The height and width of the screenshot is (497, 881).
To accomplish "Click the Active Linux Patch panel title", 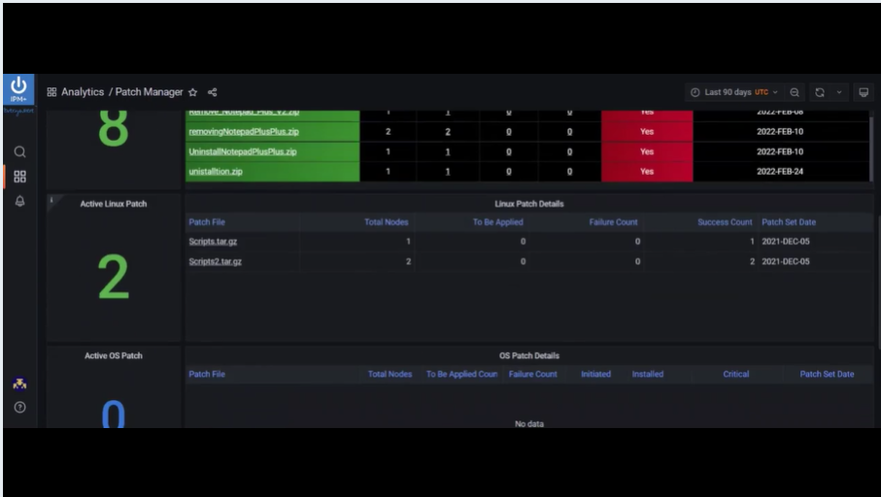I will [114, 204].
